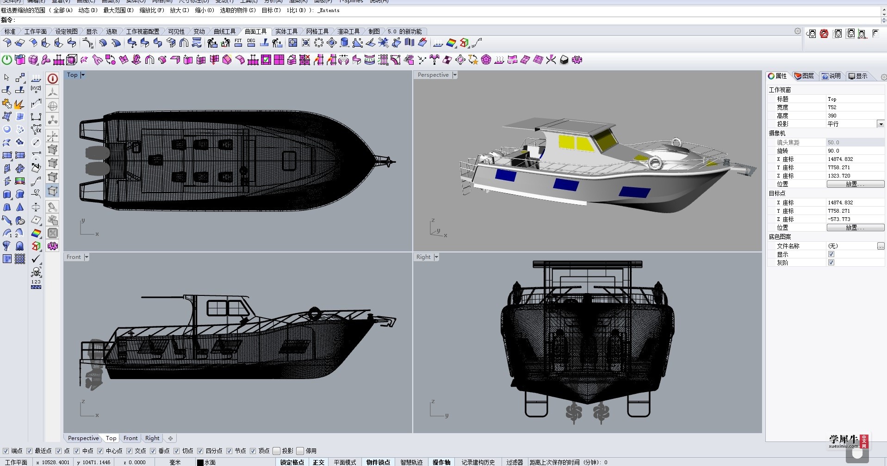Switch to the 实体工具 toolbar tab

[286, 31]
